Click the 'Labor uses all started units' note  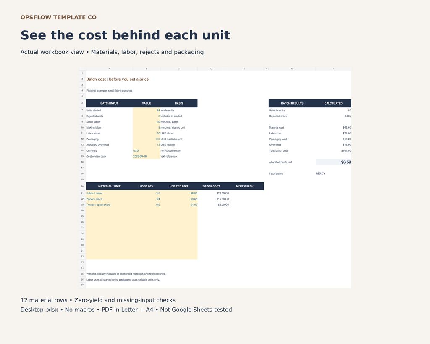123,280
